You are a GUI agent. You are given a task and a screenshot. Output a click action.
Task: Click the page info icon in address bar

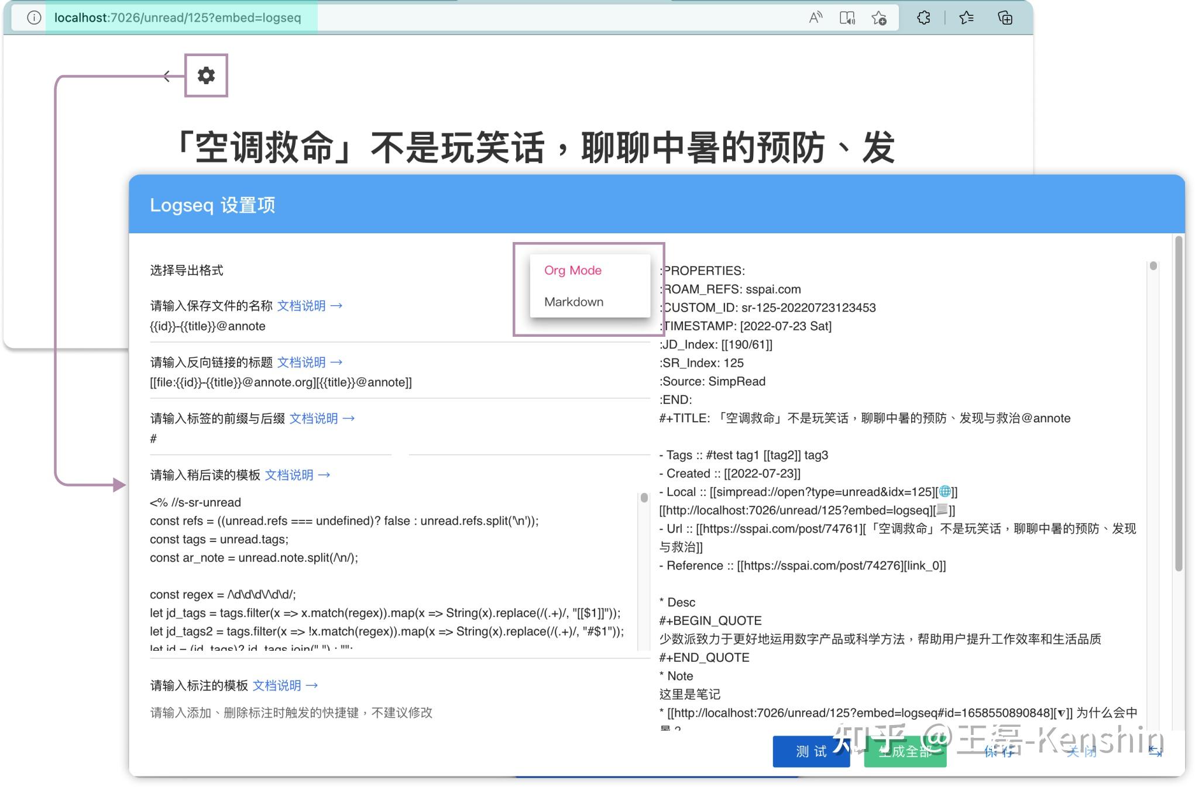[34, 18]
